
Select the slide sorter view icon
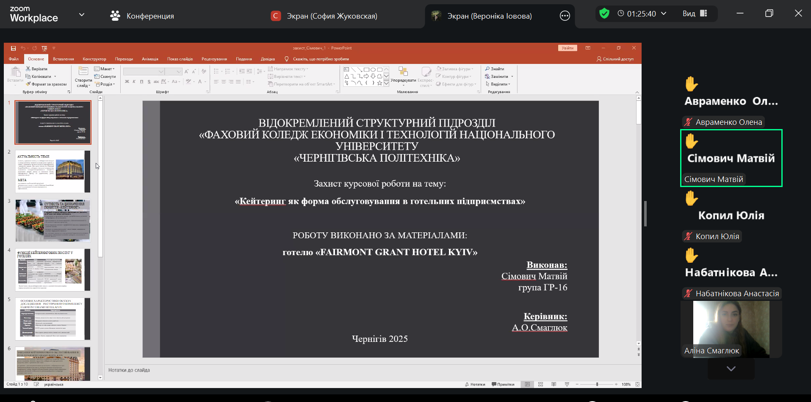point(540,384)
